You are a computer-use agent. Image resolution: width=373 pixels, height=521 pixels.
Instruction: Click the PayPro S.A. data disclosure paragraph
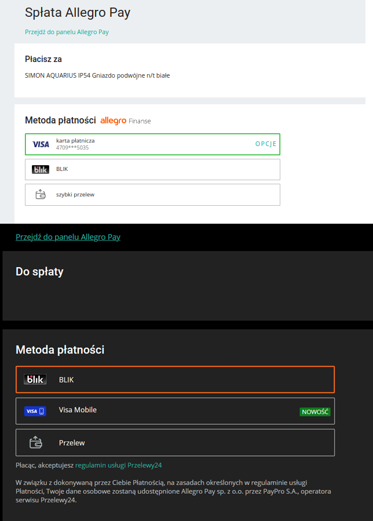click(173, 491)
